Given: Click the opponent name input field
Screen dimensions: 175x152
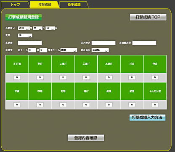Looking at the screenshot, I should pos(144,43).
